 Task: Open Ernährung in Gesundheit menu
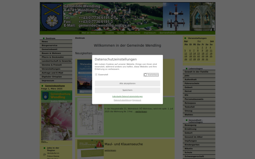point(199,129)
